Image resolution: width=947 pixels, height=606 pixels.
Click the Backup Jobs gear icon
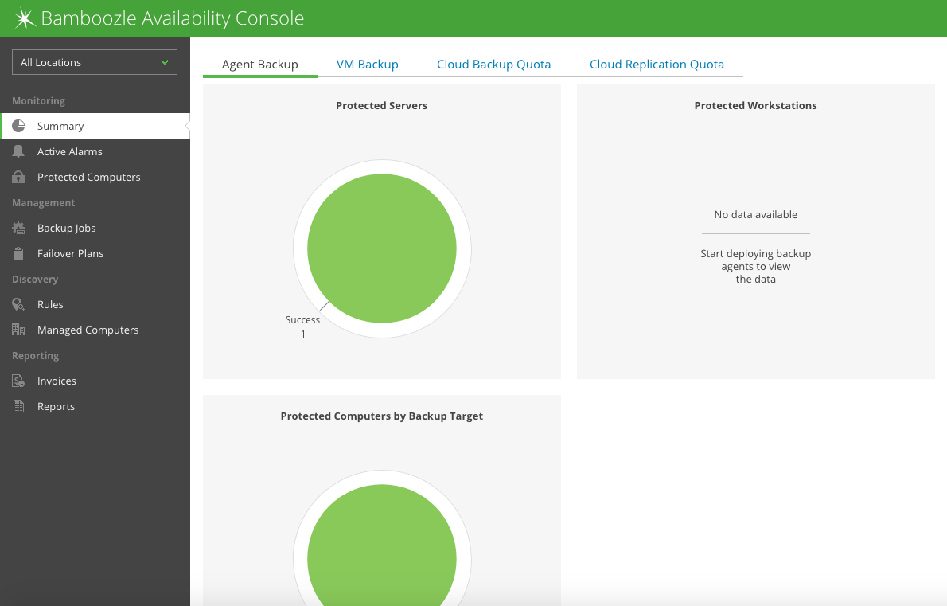19,228
